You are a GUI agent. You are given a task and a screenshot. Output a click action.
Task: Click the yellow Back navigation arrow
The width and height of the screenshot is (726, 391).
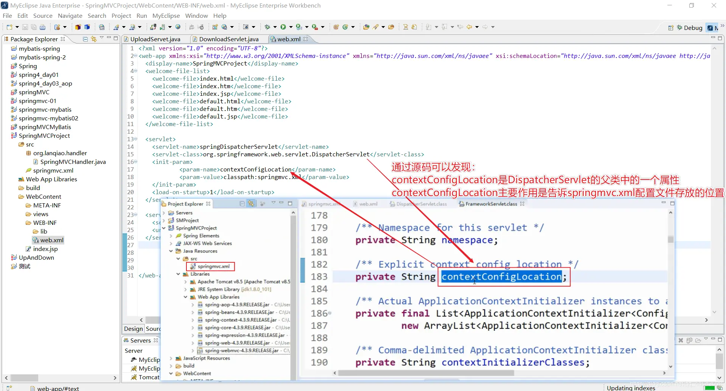[x=469, y=27]
